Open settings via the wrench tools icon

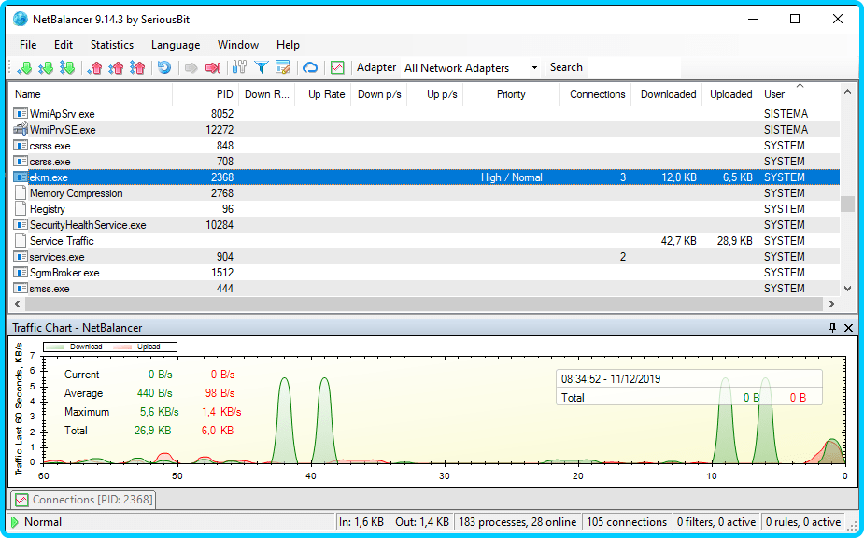(239, 67)
